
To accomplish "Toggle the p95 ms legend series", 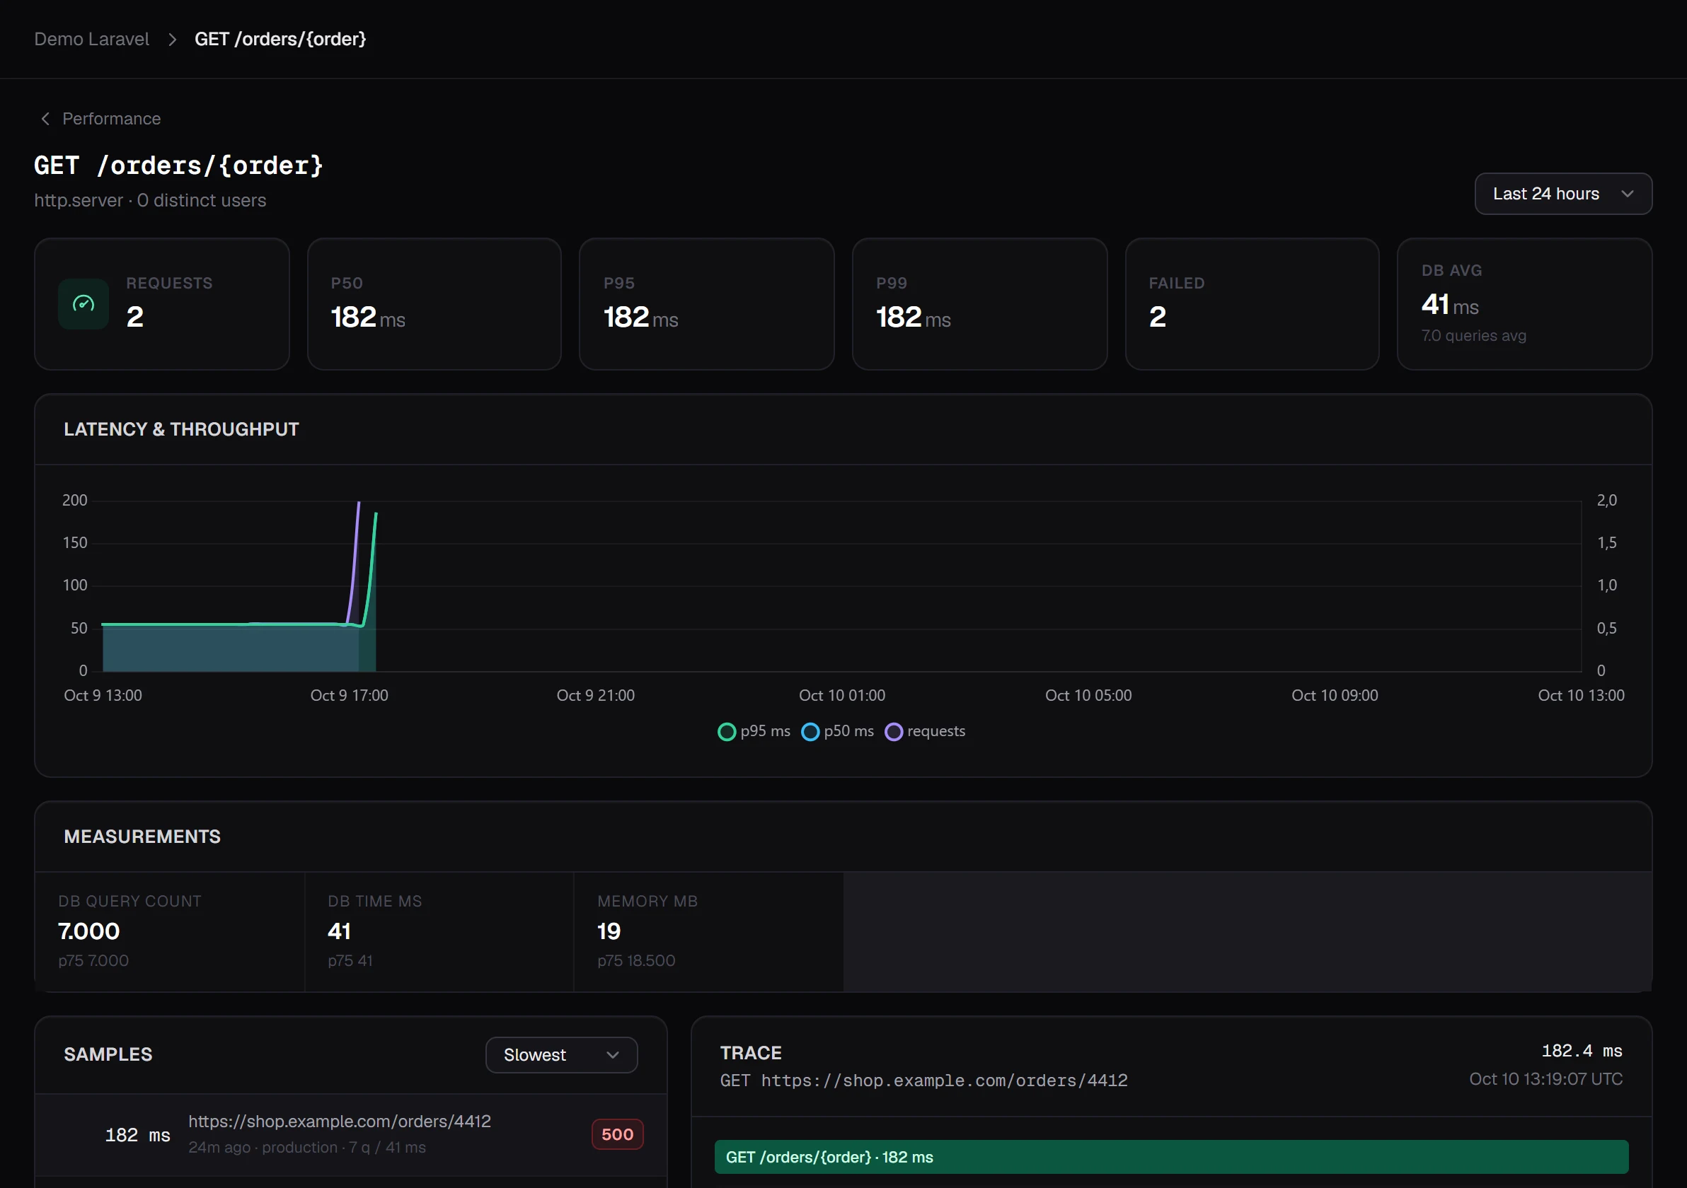I will (754, 731).
